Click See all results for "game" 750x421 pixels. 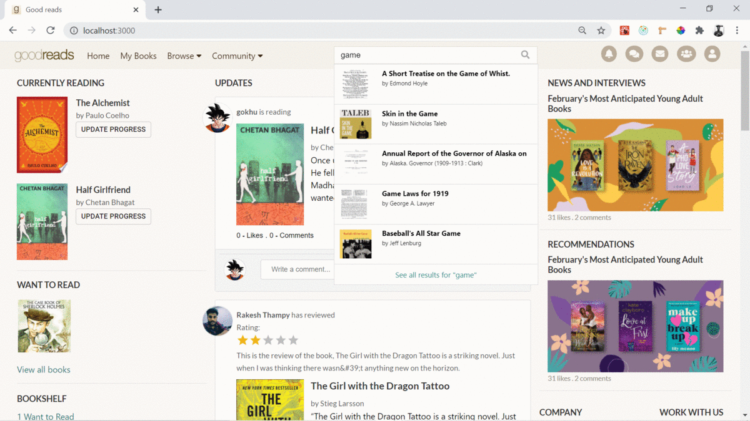click(x=436, y=274)
